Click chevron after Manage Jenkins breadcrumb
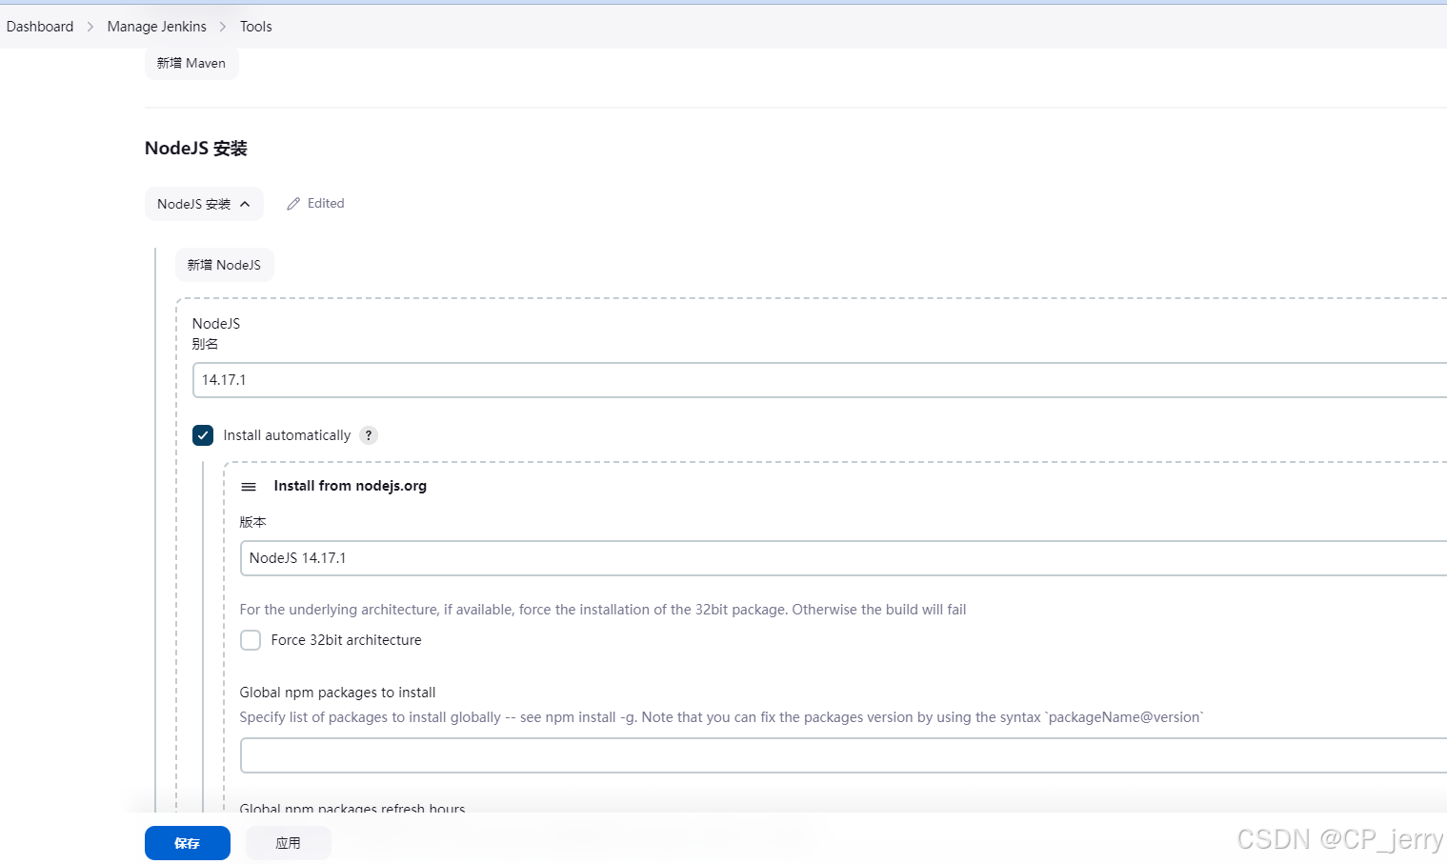 (223, 27)
